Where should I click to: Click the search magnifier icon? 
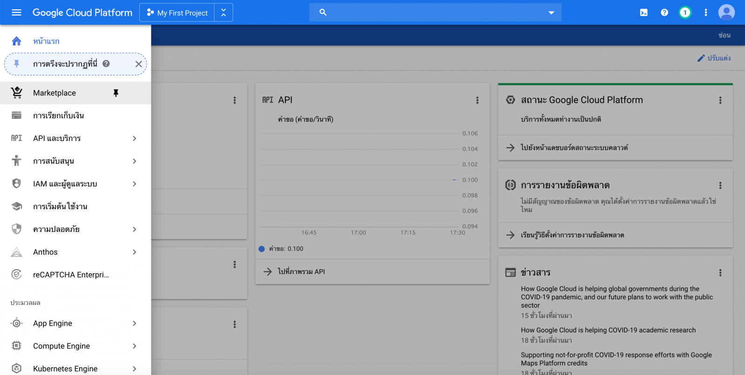[x=323, y=13]
